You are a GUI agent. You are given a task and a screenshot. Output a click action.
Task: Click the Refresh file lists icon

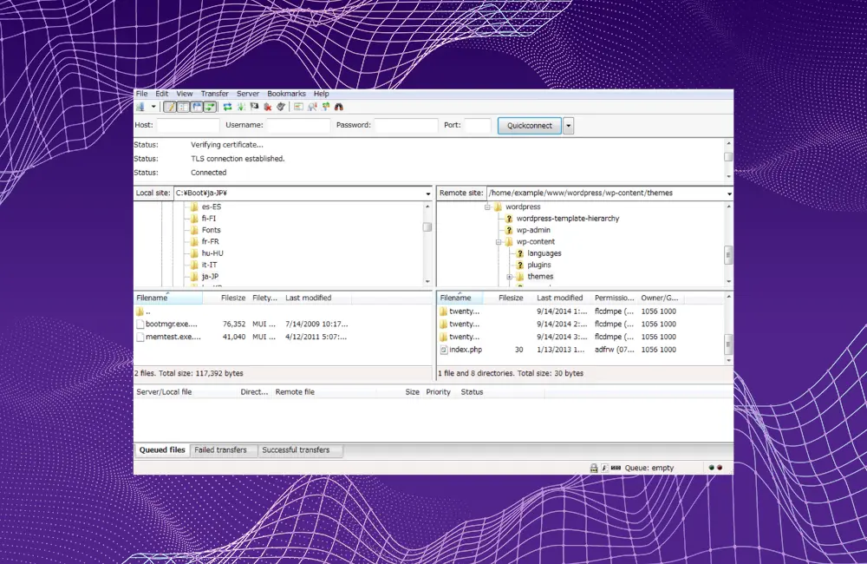point(227,107)
